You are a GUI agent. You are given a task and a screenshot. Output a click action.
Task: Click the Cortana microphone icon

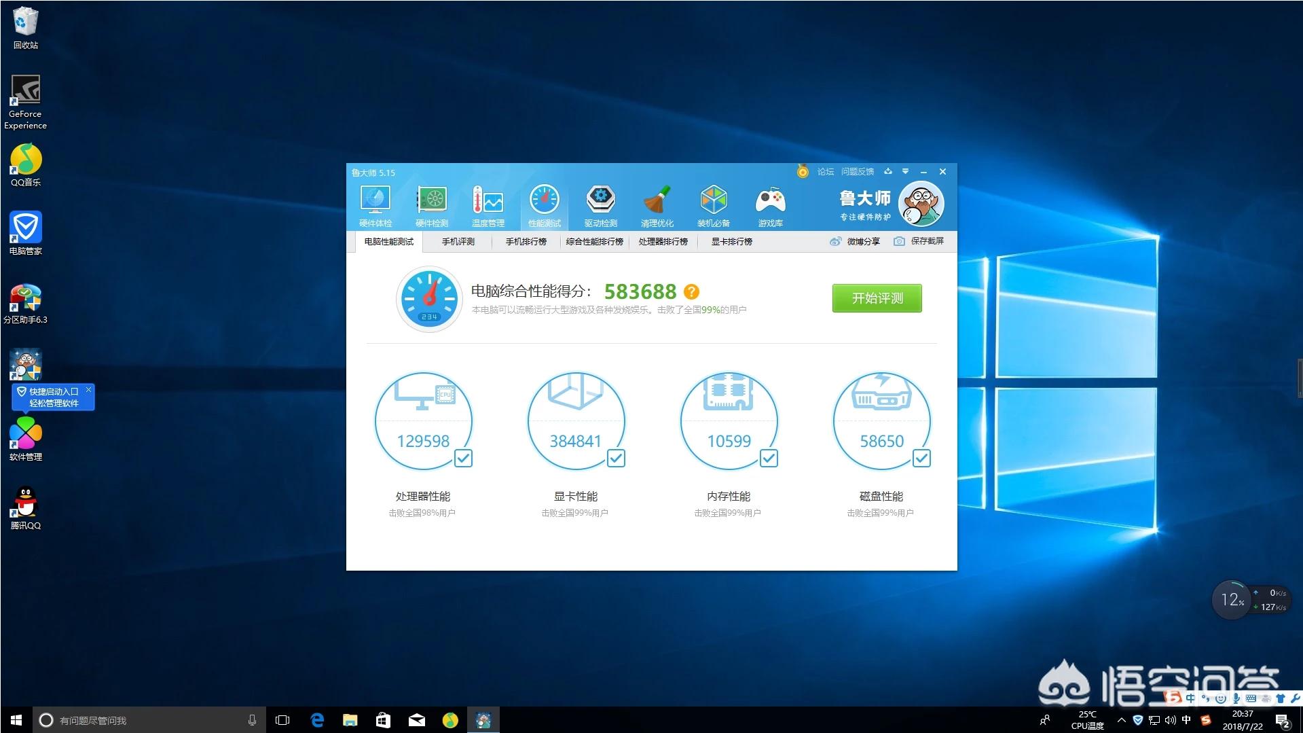pyautogui.click(x=252, y=720)
